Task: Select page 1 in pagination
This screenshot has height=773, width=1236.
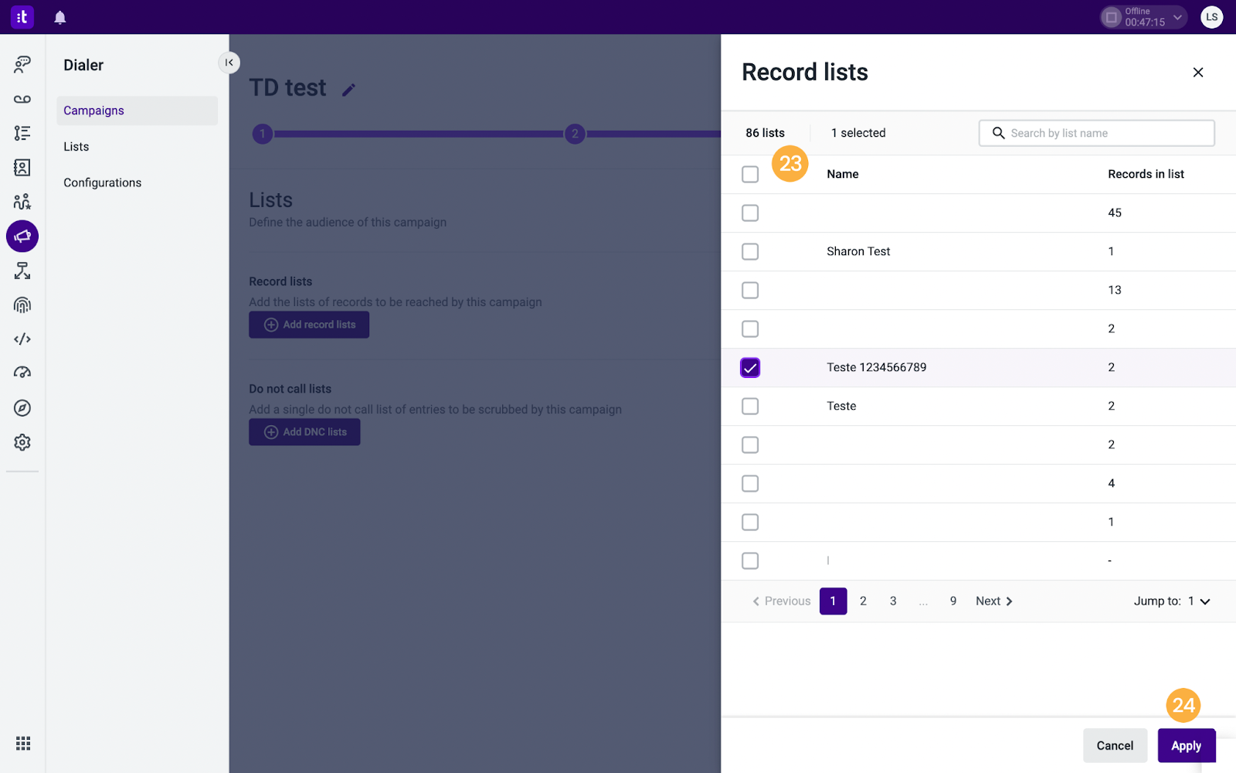Action: pyautogui.click(x=833, y=601)
